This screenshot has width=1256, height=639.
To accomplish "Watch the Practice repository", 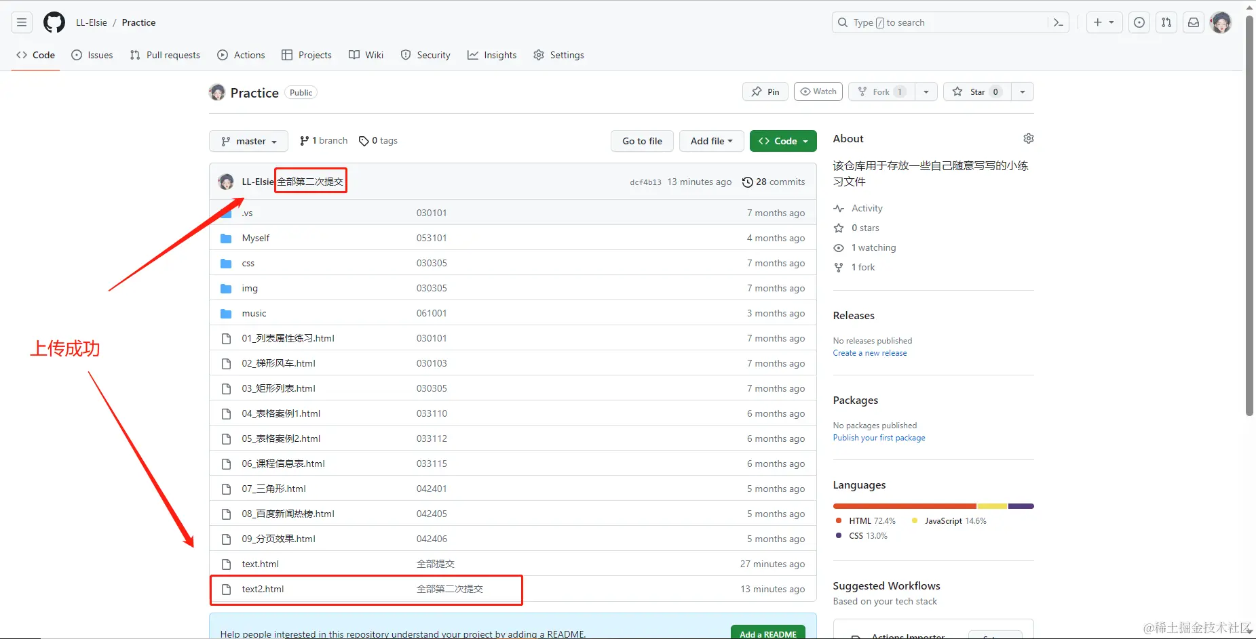I will tap(818, 91).
